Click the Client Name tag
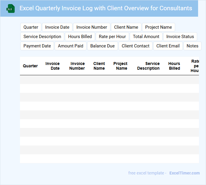 (x=126, y=27)
